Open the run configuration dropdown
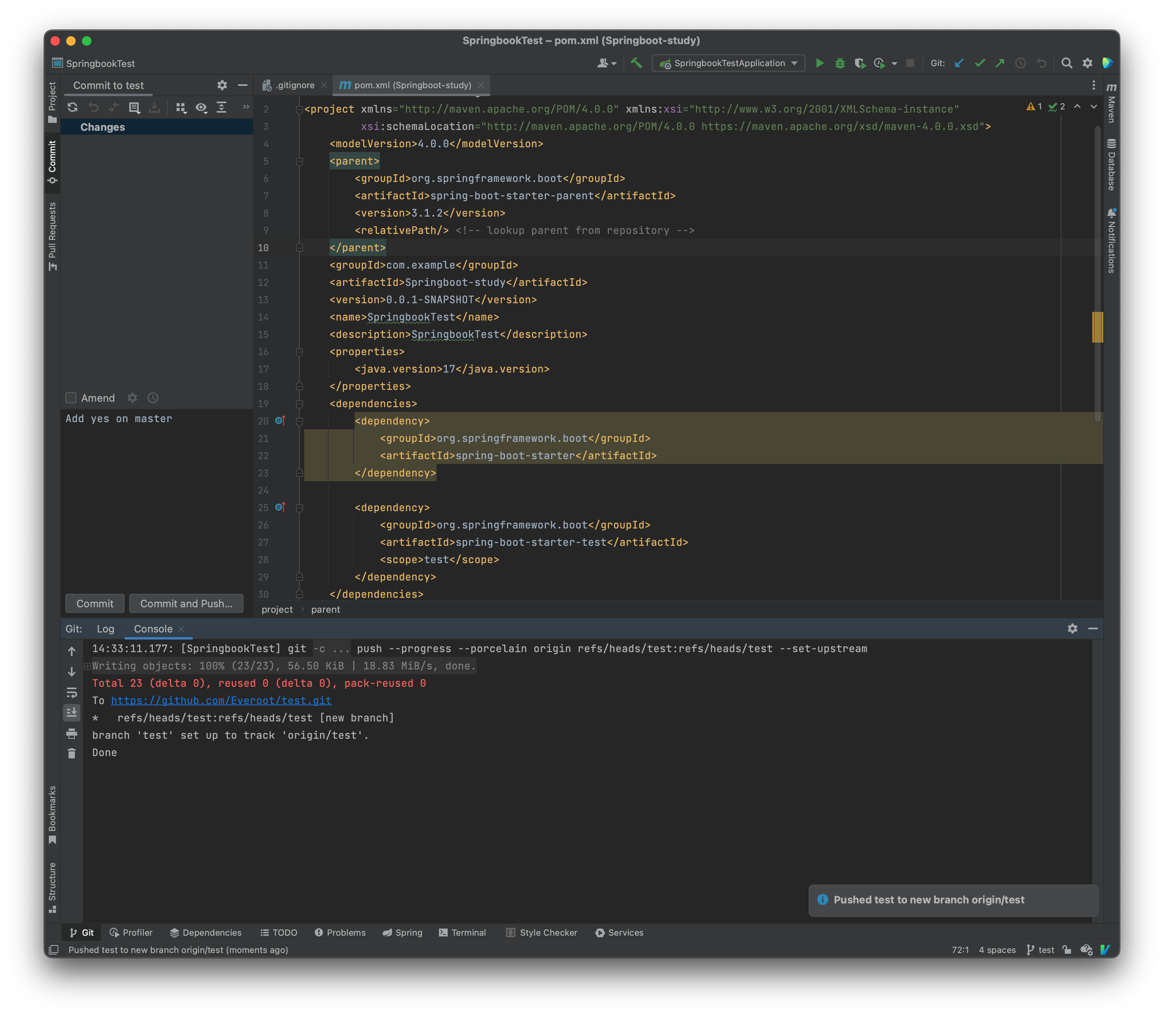The height and width of the screenshot is (1016, 1164). pyautogui.click(x=728, y=63)
